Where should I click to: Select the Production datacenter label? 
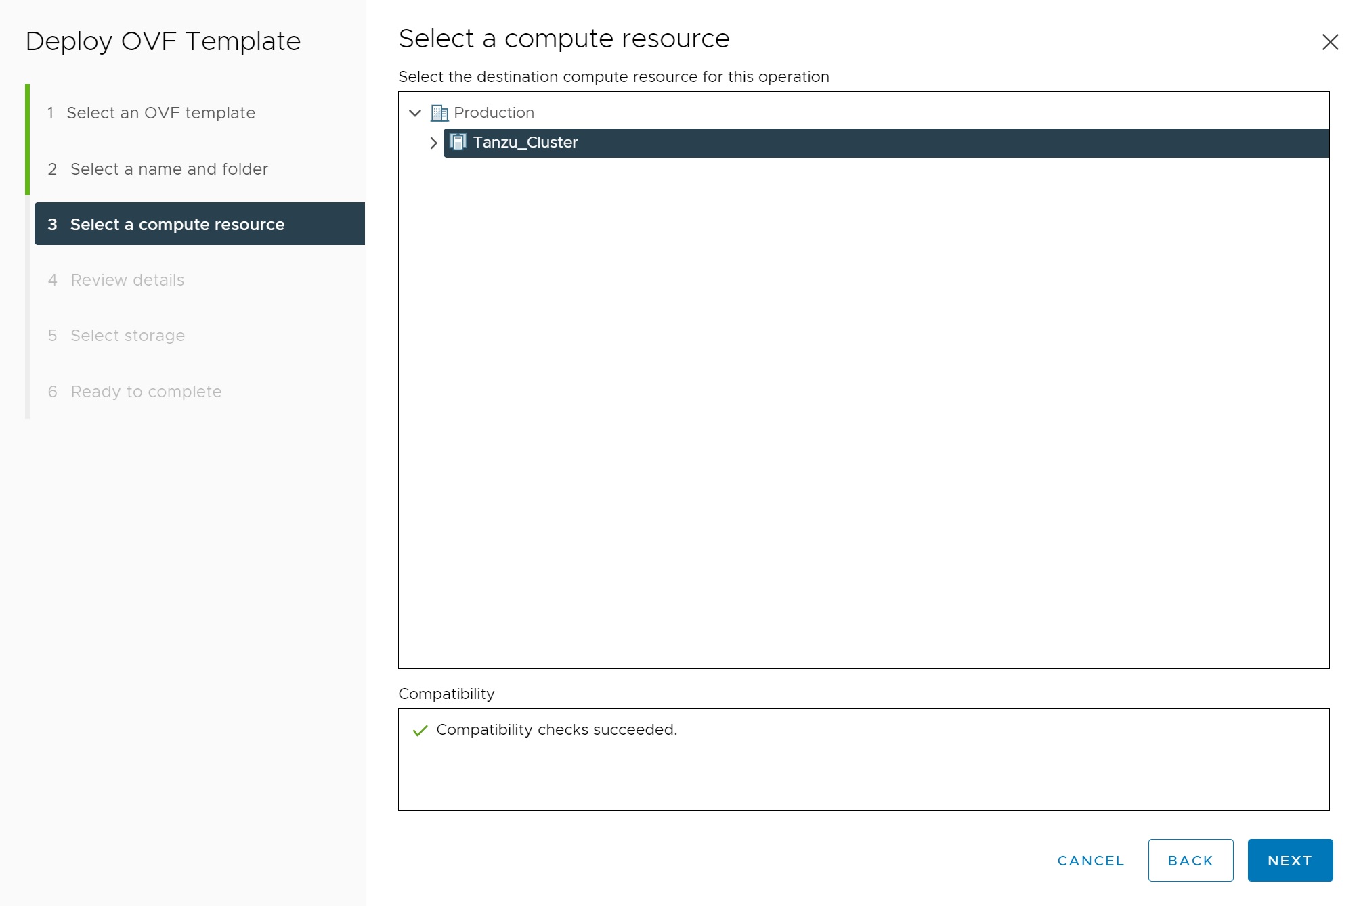point(494,113)
